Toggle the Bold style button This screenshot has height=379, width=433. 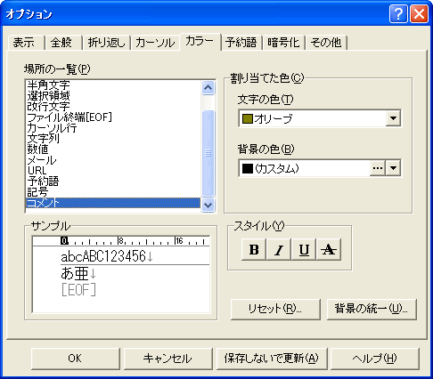pyautogui.click(x=254, y=249)
